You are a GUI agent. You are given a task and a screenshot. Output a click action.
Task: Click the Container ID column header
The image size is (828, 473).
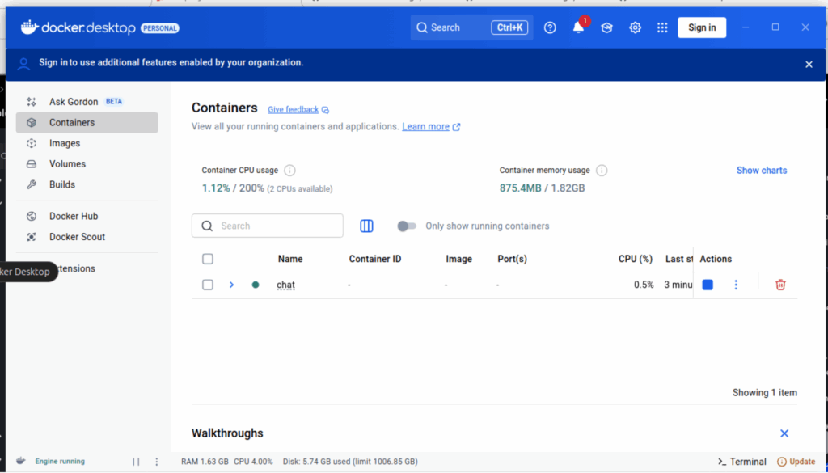click(x=375, y=259)
